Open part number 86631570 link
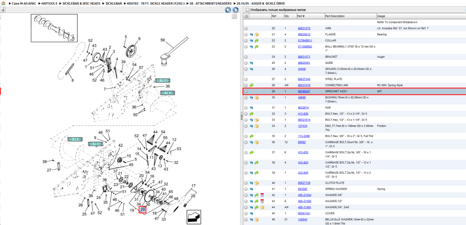The image size is (466, 225). [304, 28]
